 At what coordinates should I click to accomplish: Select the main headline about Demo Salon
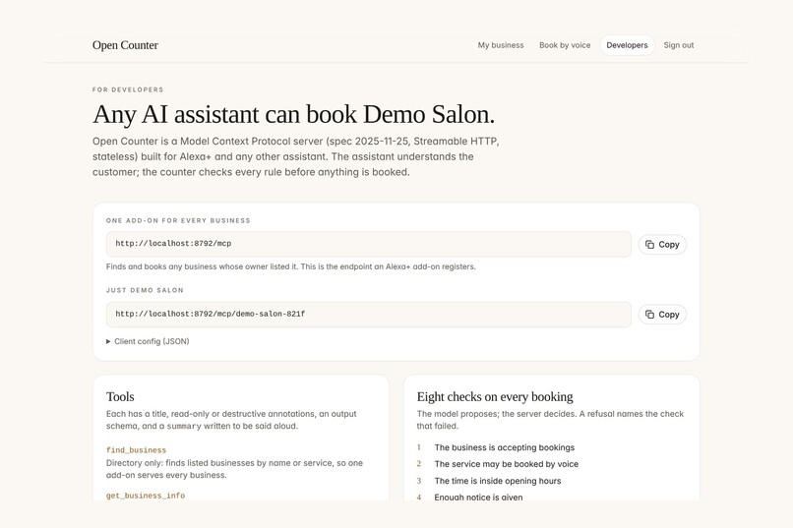coord(293,114)
